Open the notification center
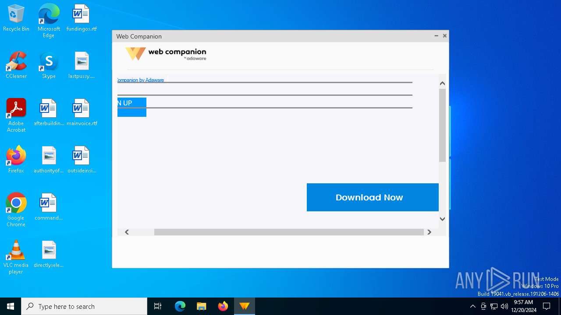 coord(547,306)
